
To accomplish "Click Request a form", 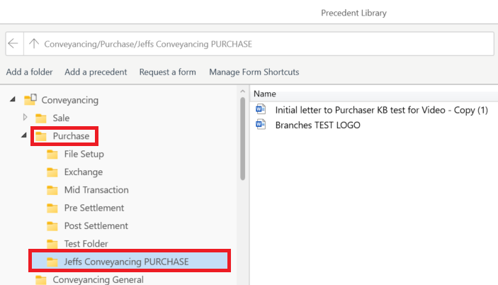I will [168, 72].
